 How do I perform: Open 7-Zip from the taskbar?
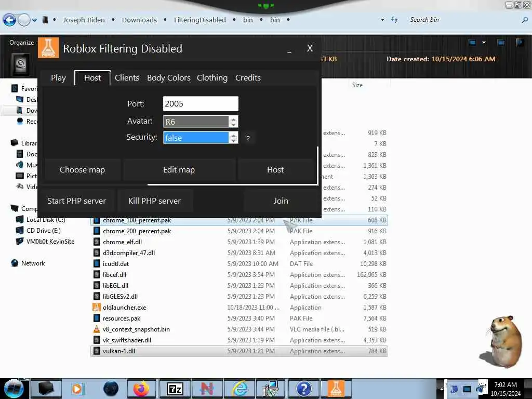click(x=175, y=389)
